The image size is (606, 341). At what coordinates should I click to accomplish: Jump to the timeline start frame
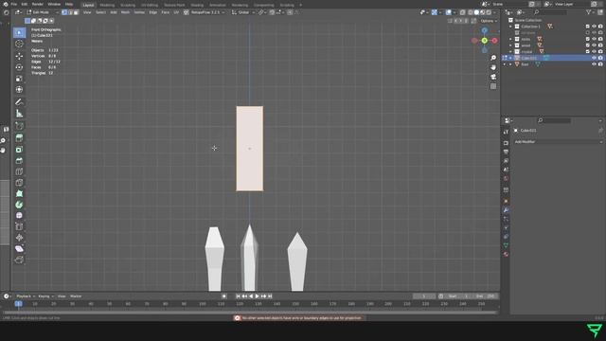click(238, 296)
